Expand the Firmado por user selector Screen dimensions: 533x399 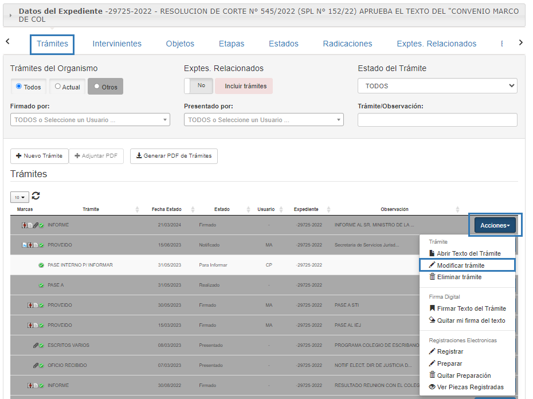coord(90,120)
